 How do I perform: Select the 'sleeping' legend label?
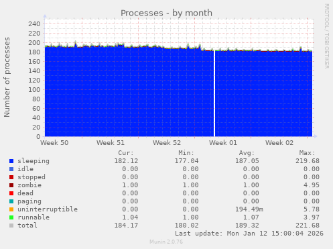(34, 161)
